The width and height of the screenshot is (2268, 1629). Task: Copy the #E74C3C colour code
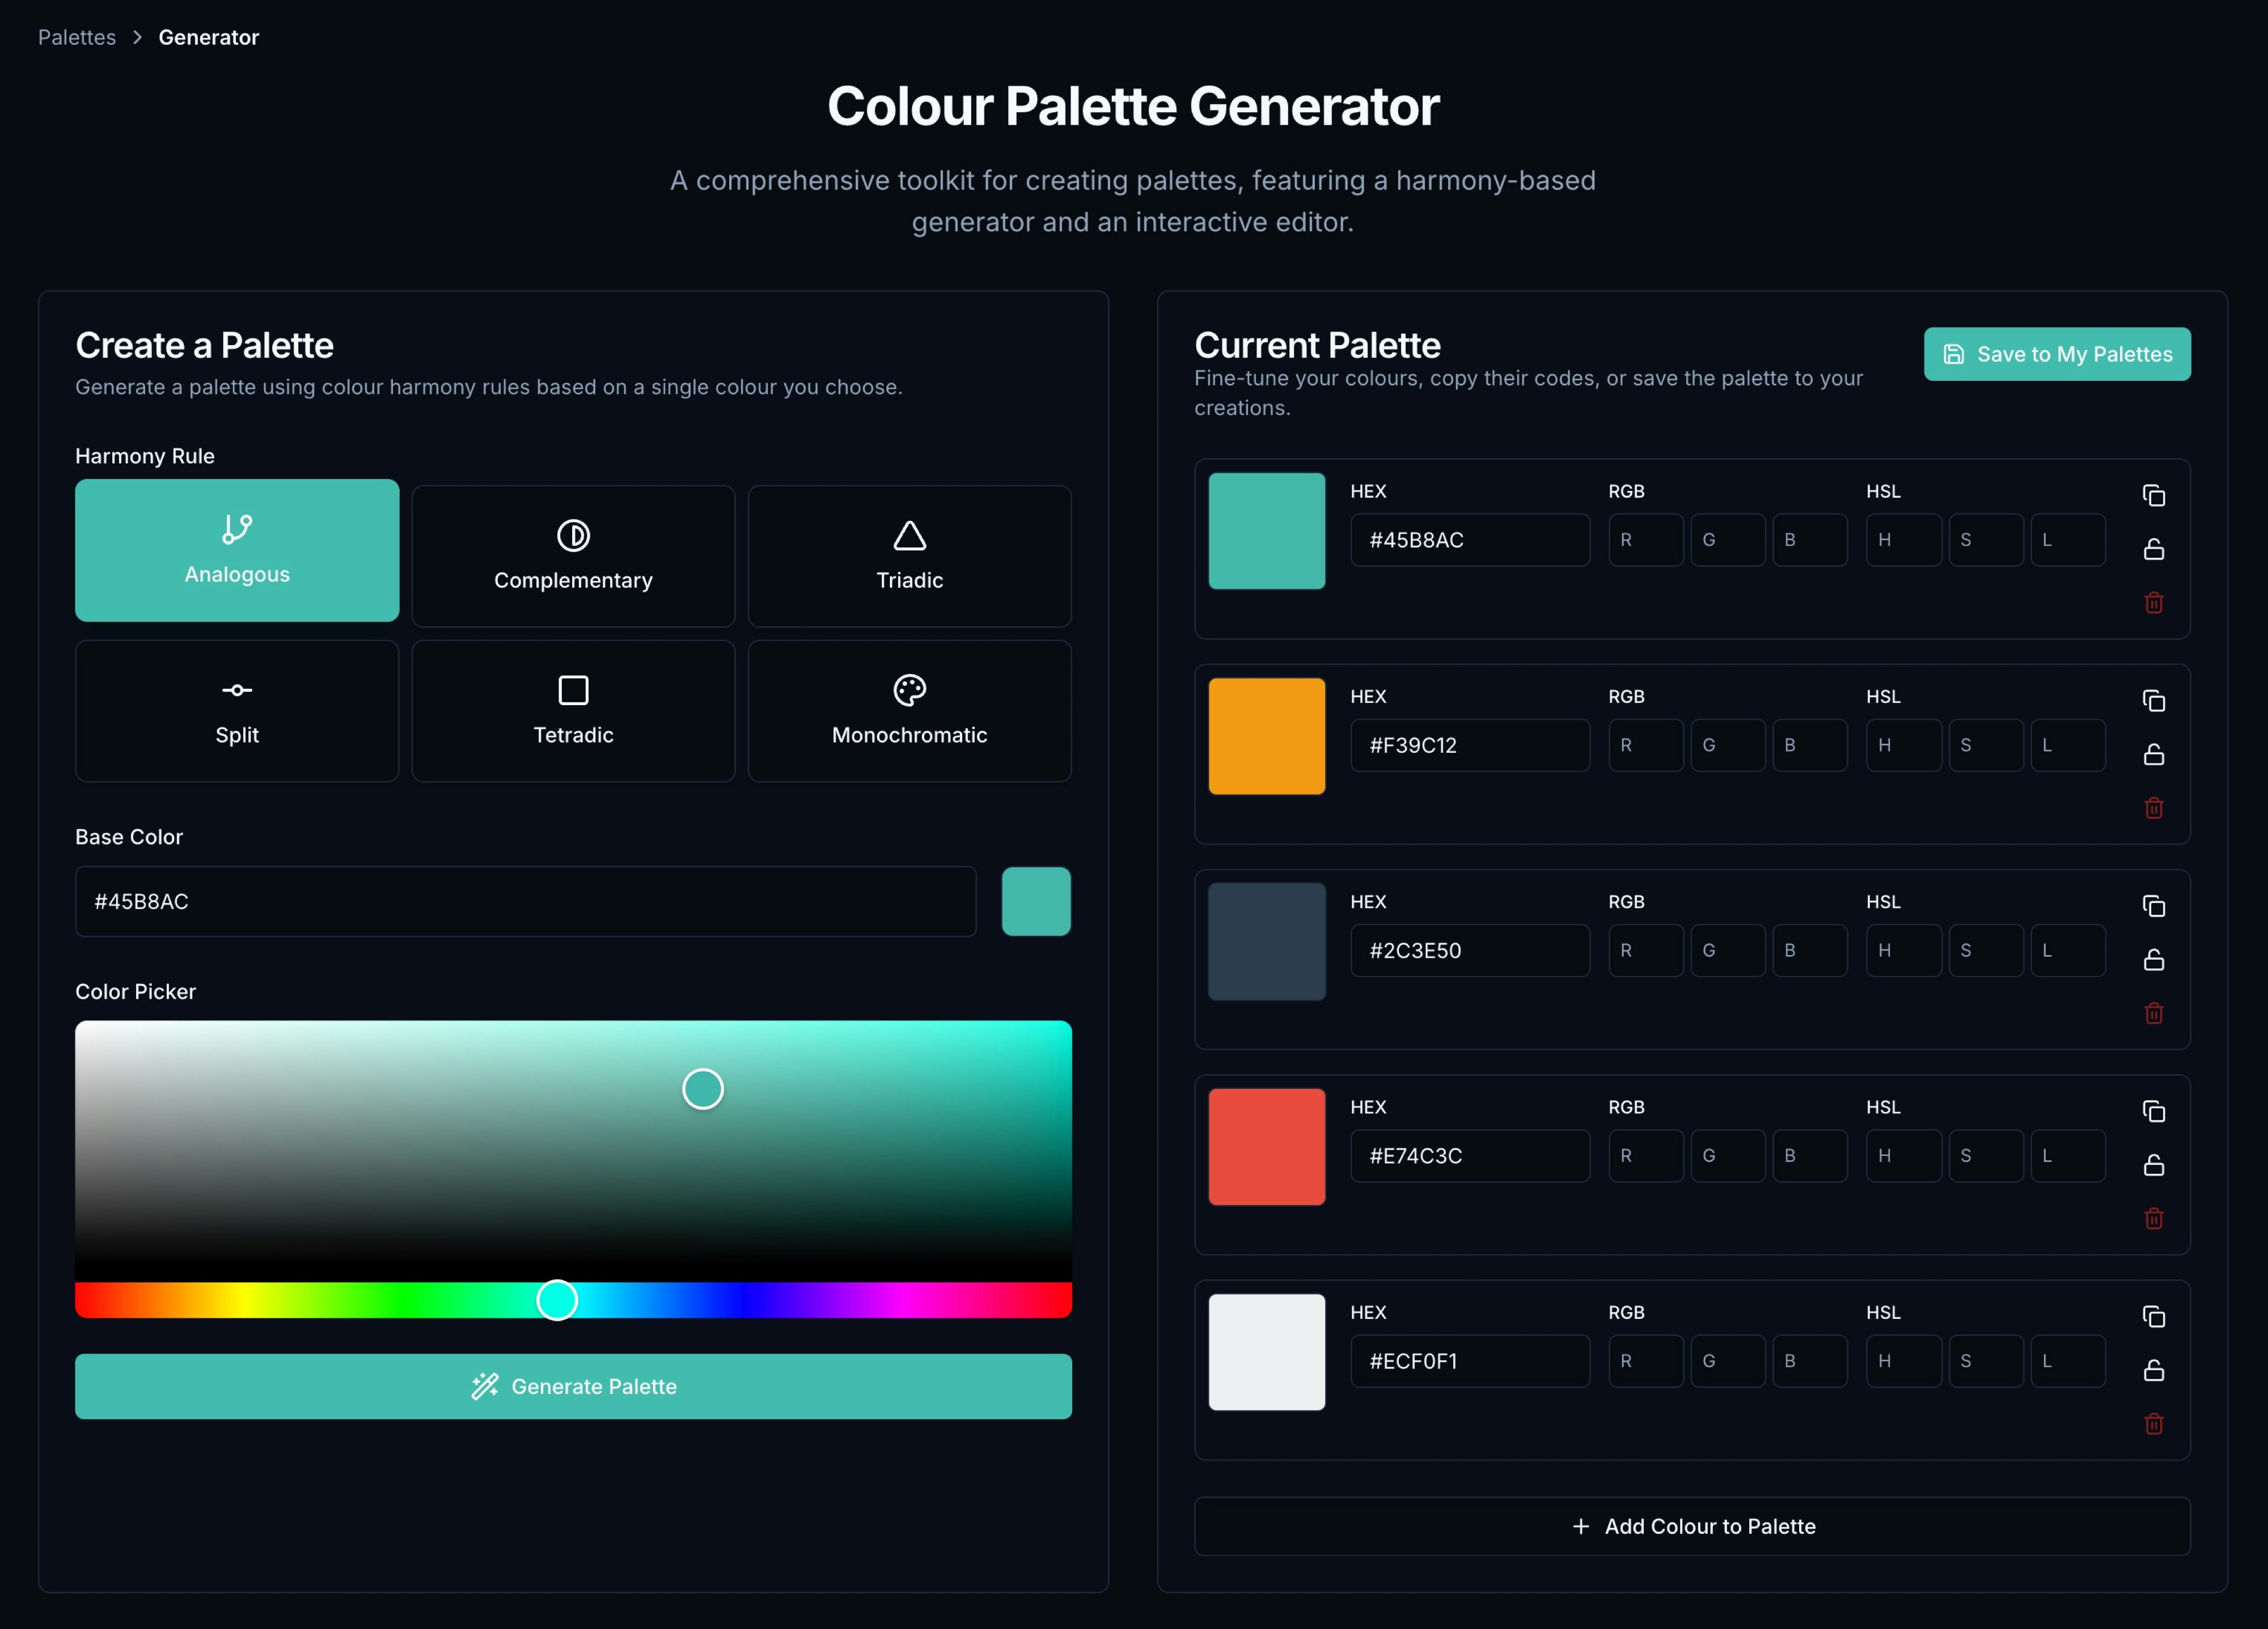[x=2153, y=1112]
